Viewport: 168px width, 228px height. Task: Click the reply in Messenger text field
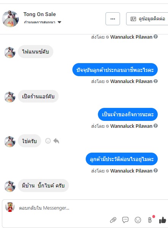[x=64, y=208]
